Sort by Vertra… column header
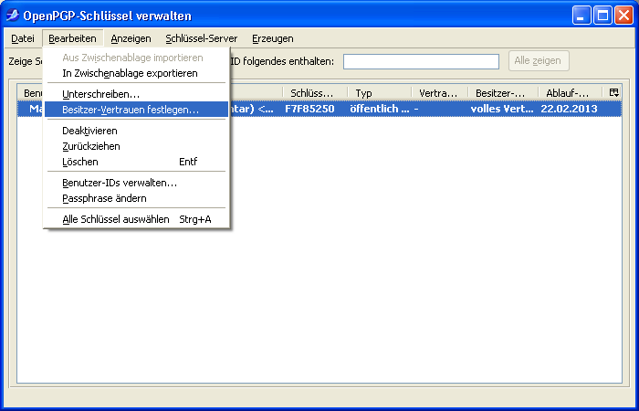 (x=440, y=93)
